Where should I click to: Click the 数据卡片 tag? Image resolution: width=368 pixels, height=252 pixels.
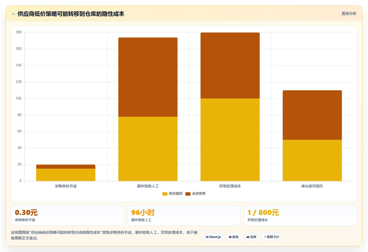coord(272,237)
